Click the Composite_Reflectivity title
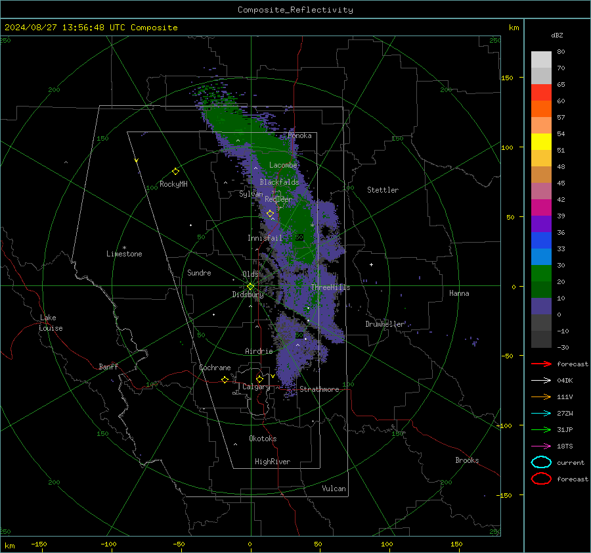 pyautogui.click(x=295, y=10)
